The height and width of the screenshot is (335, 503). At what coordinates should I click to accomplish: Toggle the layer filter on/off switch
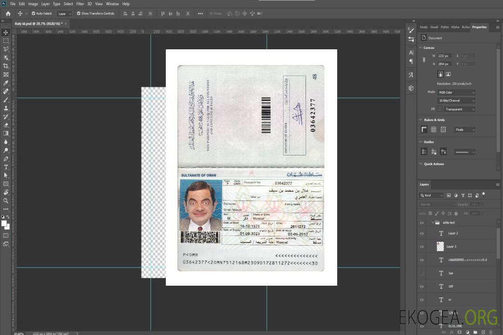tap(483, 194)
